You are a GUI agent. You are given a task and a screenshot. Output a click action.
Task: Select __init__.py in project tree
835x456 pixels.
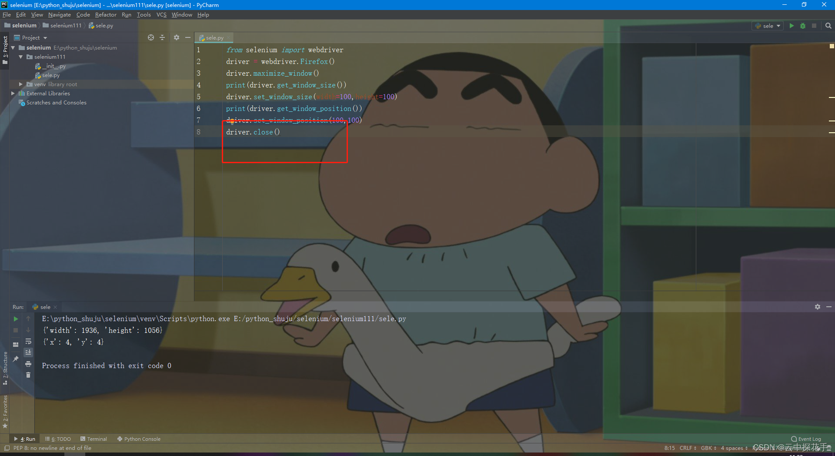pos(50,66)
